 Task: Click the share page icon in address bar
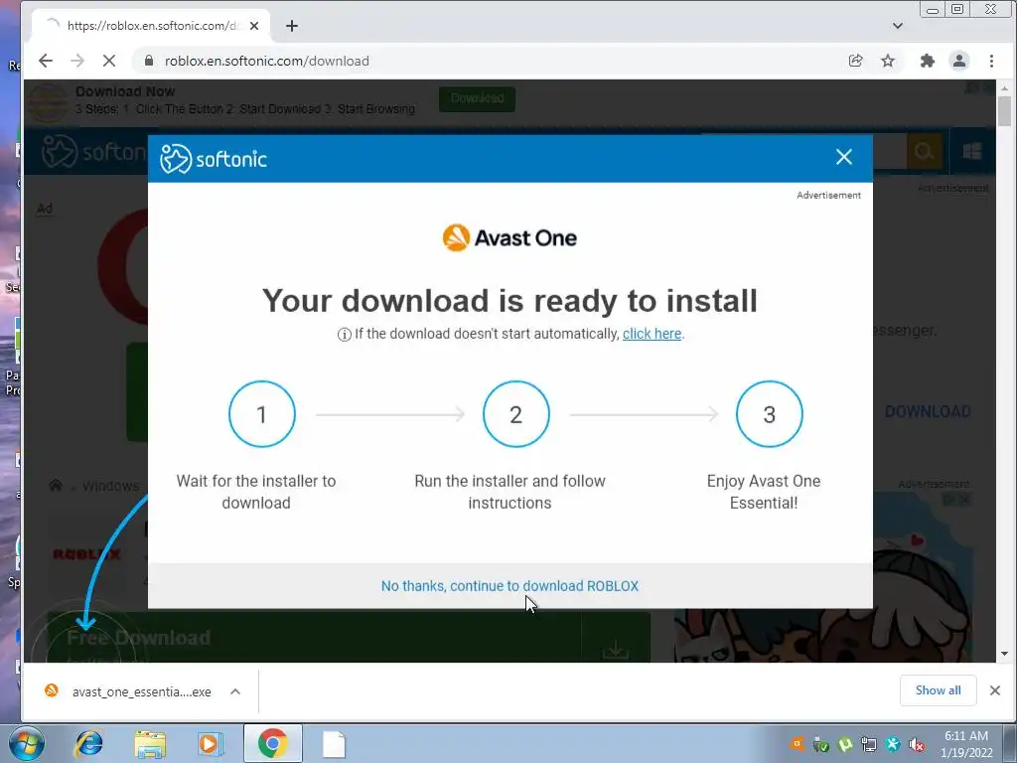click(x=855, y=61)
